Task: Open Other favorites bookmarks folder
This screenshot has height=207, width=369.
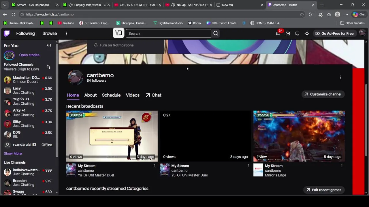Action: 352,23
